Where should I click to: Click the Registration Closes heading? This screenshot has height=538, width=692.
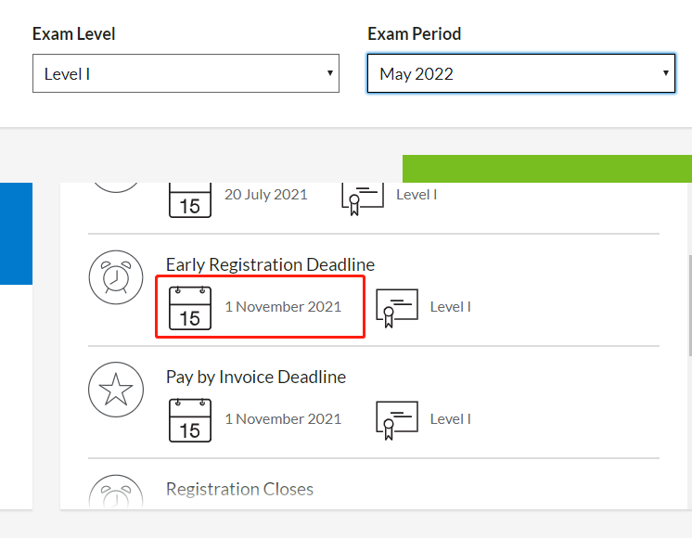pos(239,489)
